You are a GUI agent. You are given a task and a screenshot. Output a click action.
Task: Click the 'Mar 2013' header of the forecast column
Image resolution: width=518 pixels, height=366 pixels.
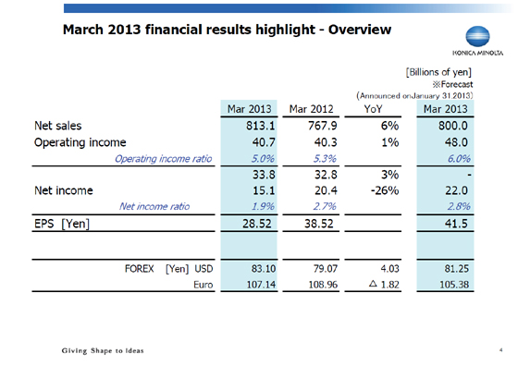(x=445, y=109)
